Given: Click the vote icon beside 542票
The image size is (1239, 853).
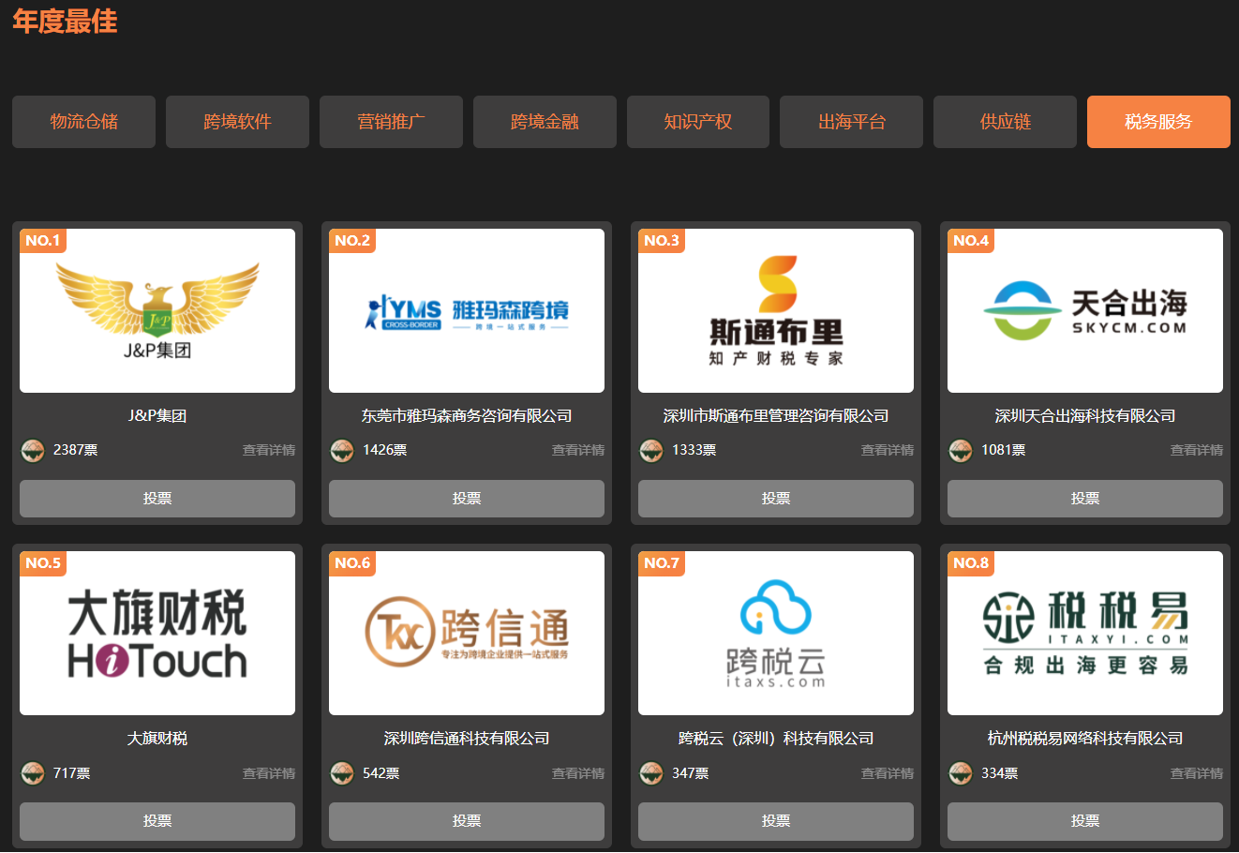Looking at the screenshot, I should (x=342, y=773).
